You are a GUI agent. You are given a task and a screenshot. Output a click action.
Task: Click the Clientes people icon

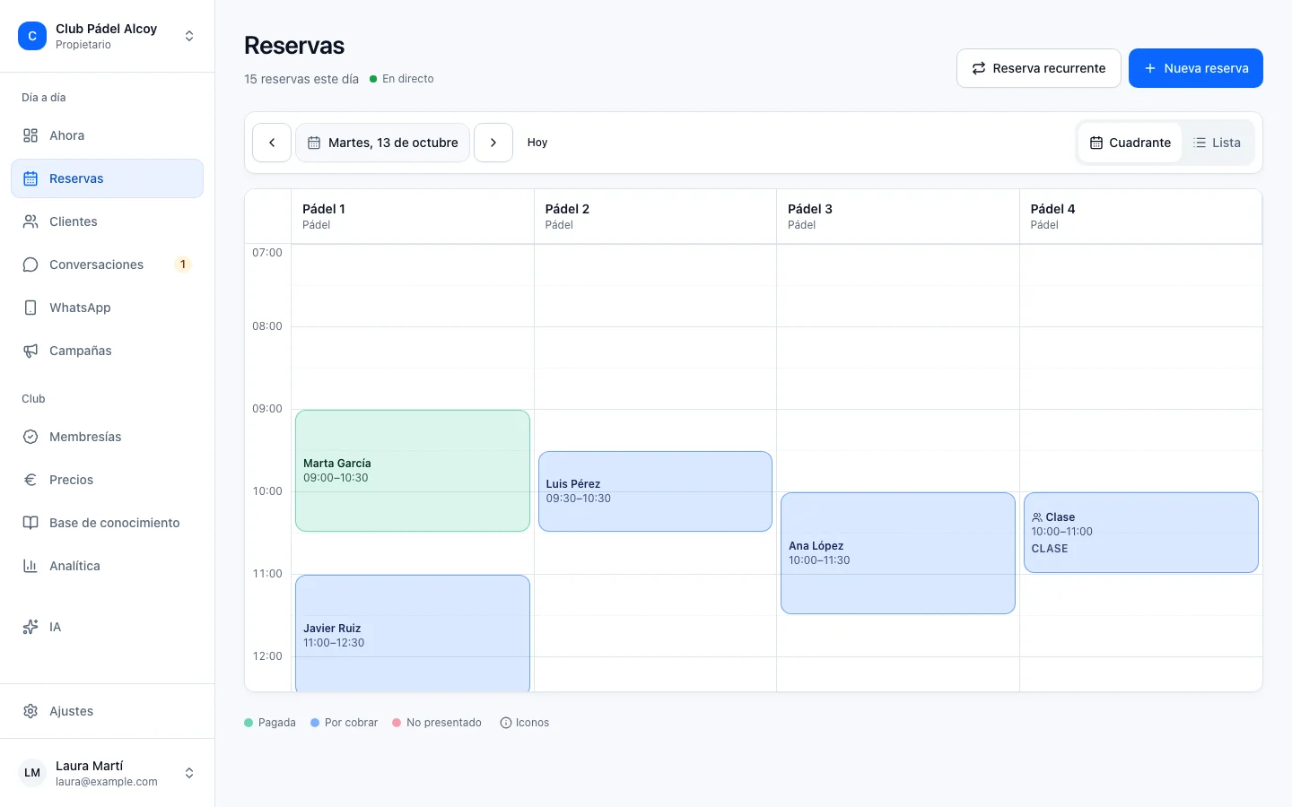click(31, 221)
